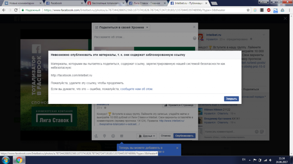The image size is (293, 164).
Task: Click the address bar URL
Action: tap(134, 10)
